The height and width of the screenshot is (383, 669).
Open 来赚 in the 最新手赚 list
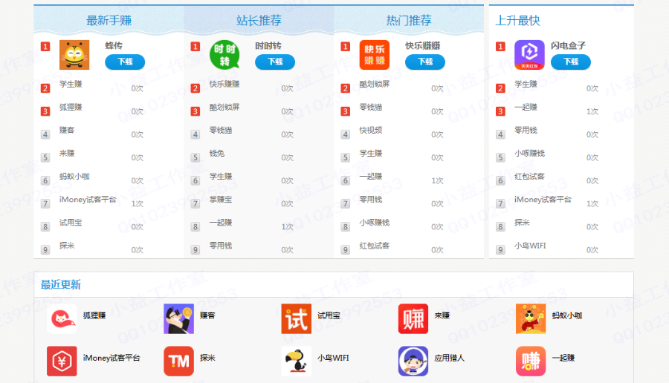67,154
